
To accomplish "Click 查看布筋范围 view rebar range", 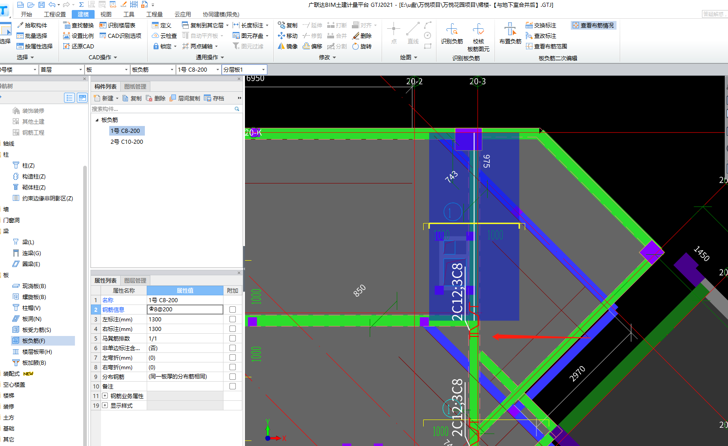I will [x=547, y=46].
